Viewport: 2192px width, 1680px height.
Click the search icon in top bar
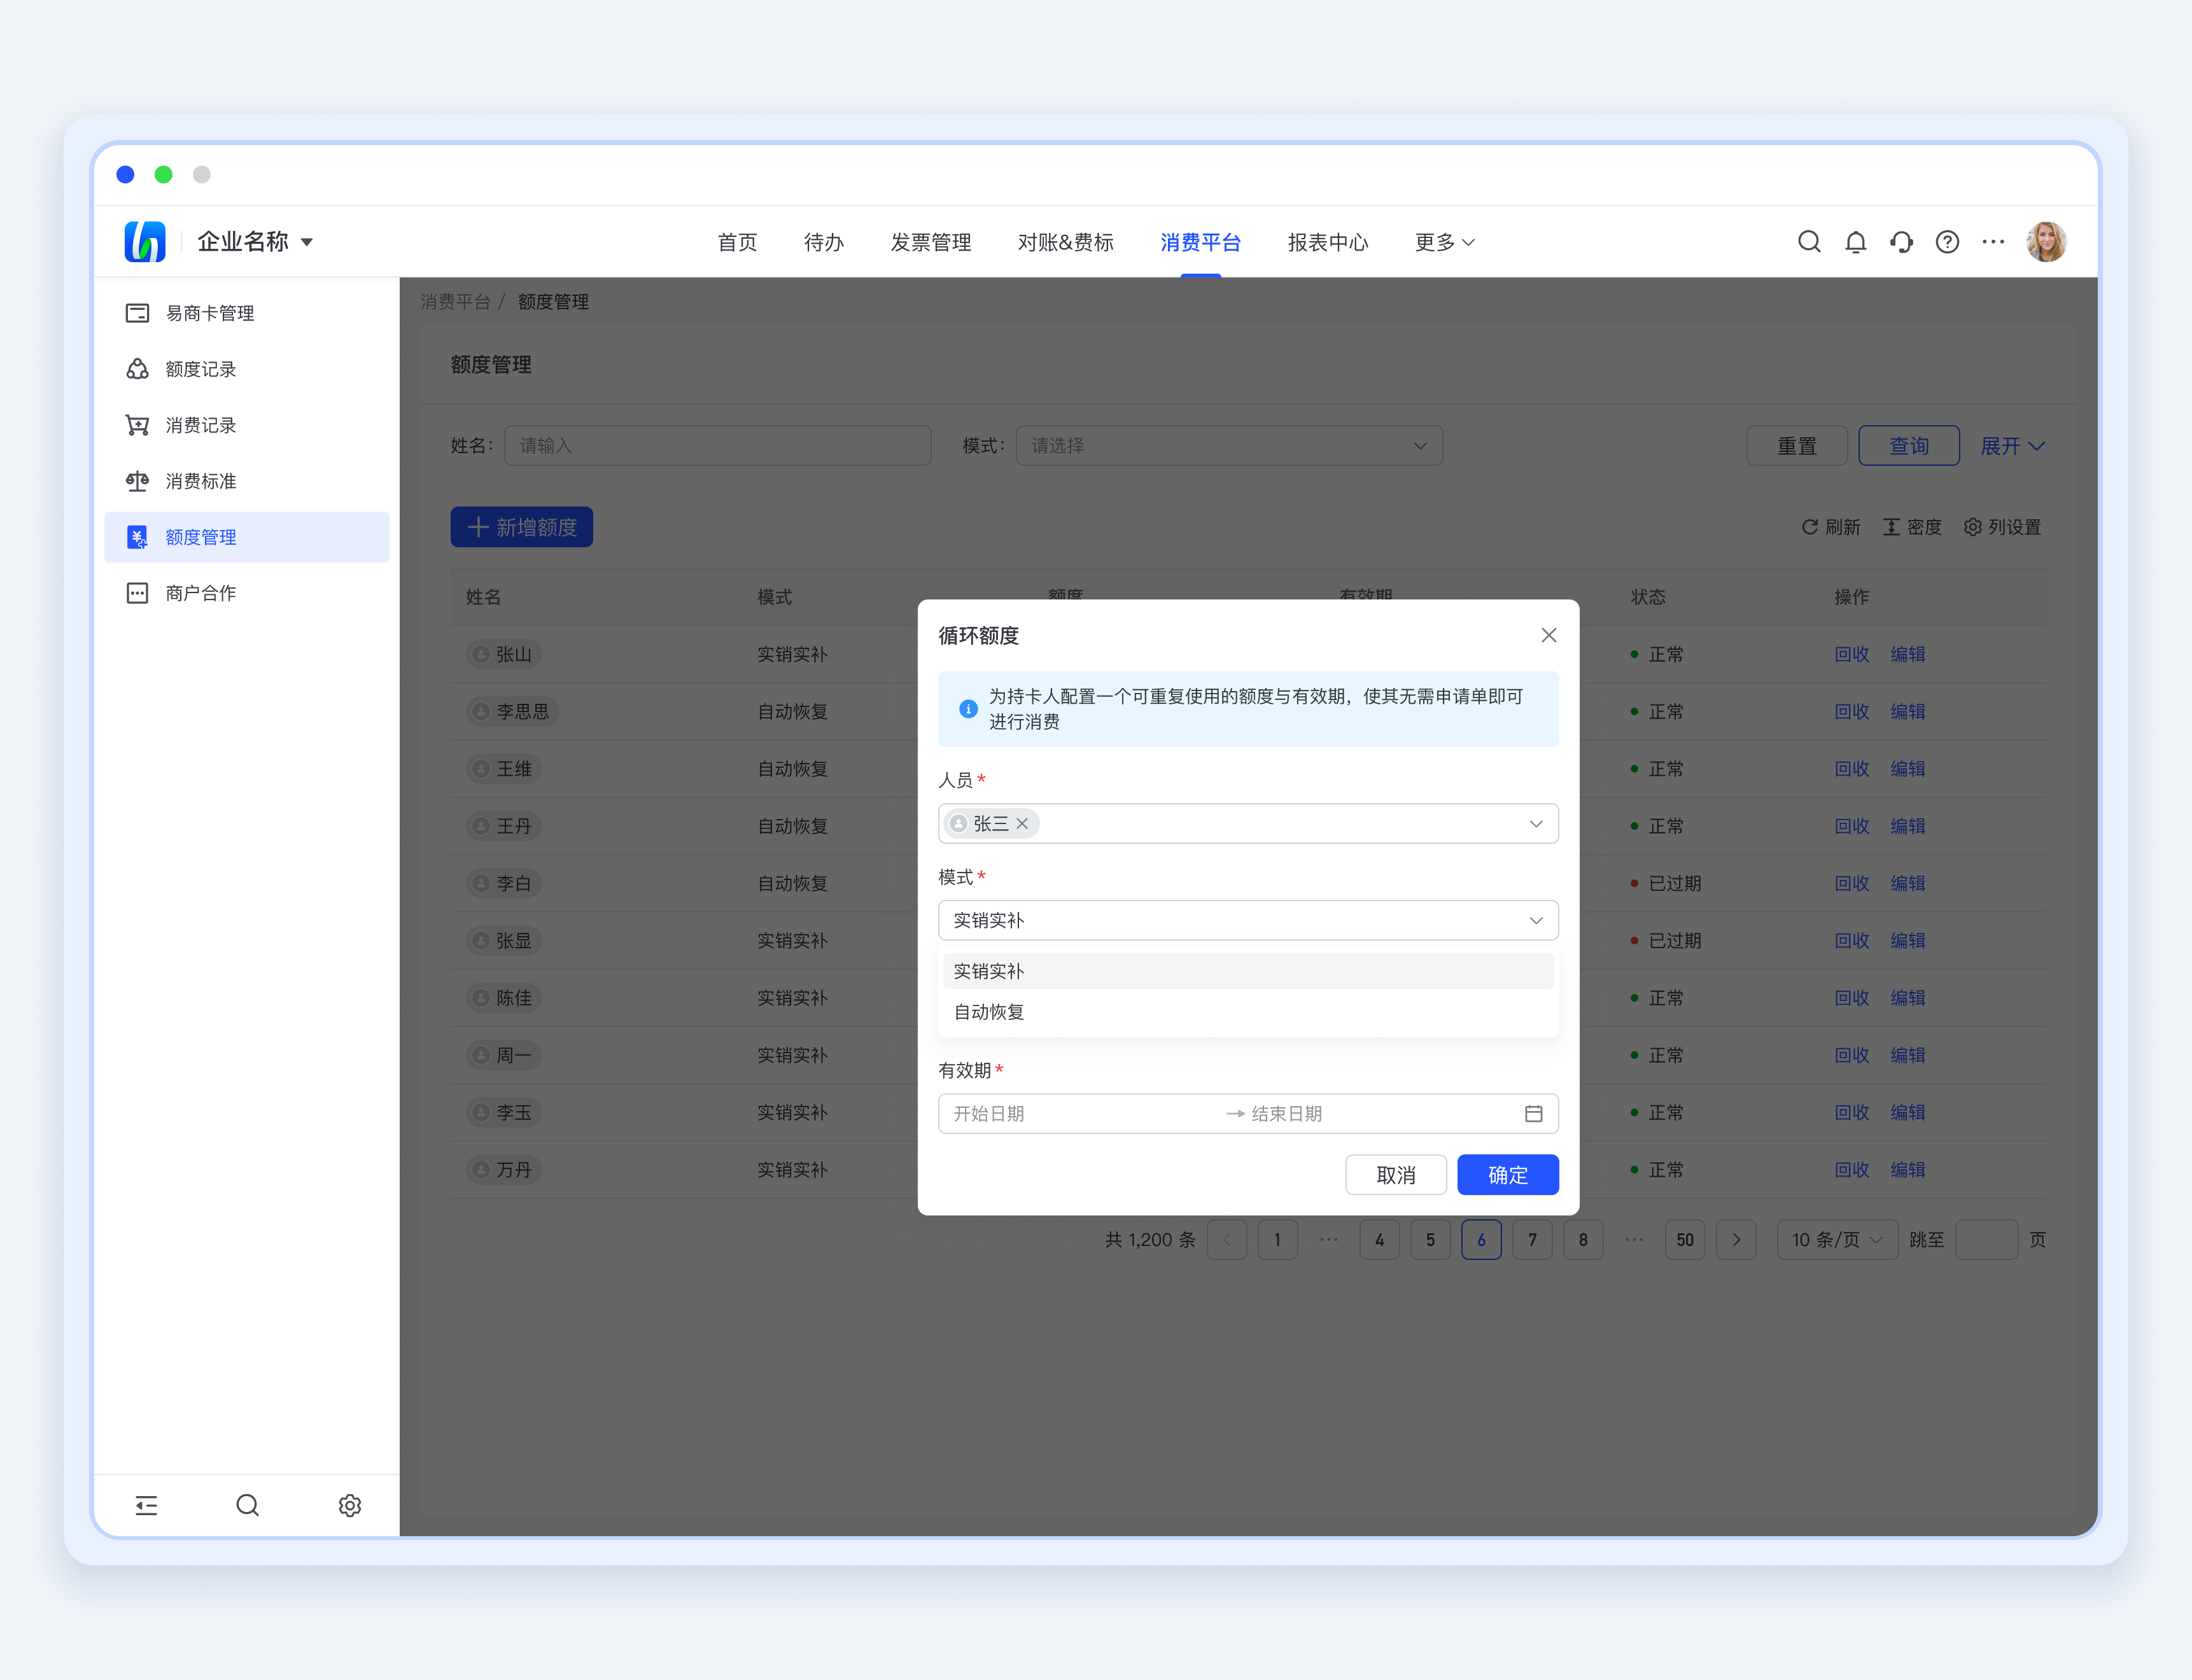point(1809,242)
